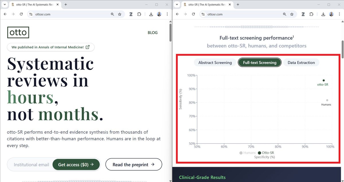
Task: Switch to the Data Extraction tab
Action: [301, 62]
